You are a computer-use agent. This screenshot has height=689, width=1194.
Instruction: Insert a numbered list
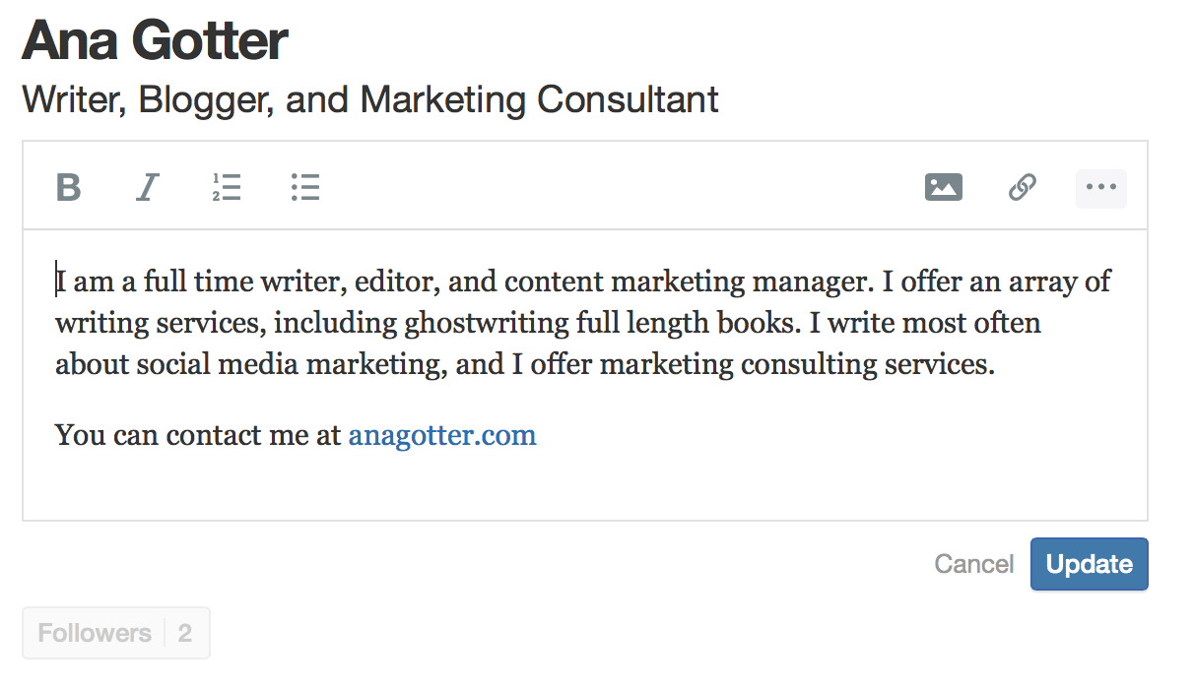tap(226, 187)
